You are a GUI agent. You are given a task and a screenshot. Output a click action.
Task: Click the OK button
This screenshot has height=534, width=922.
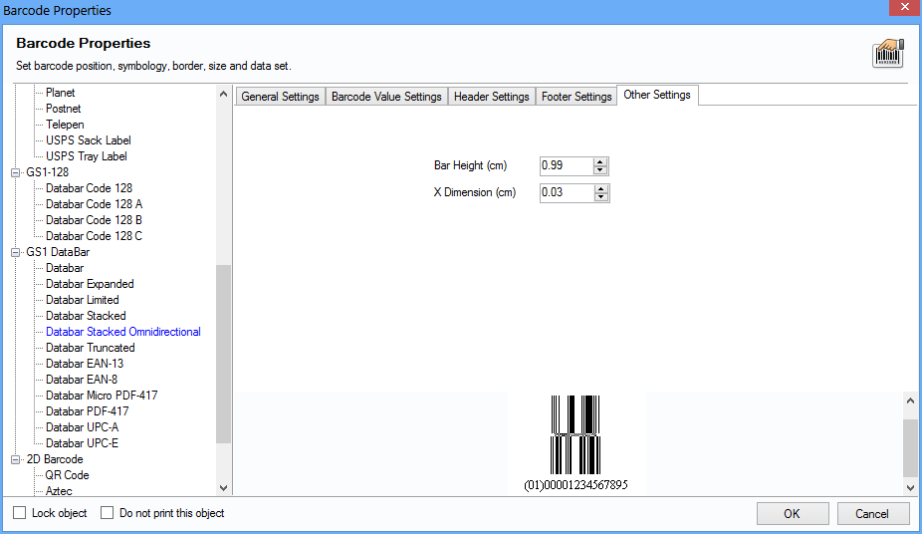792,513
